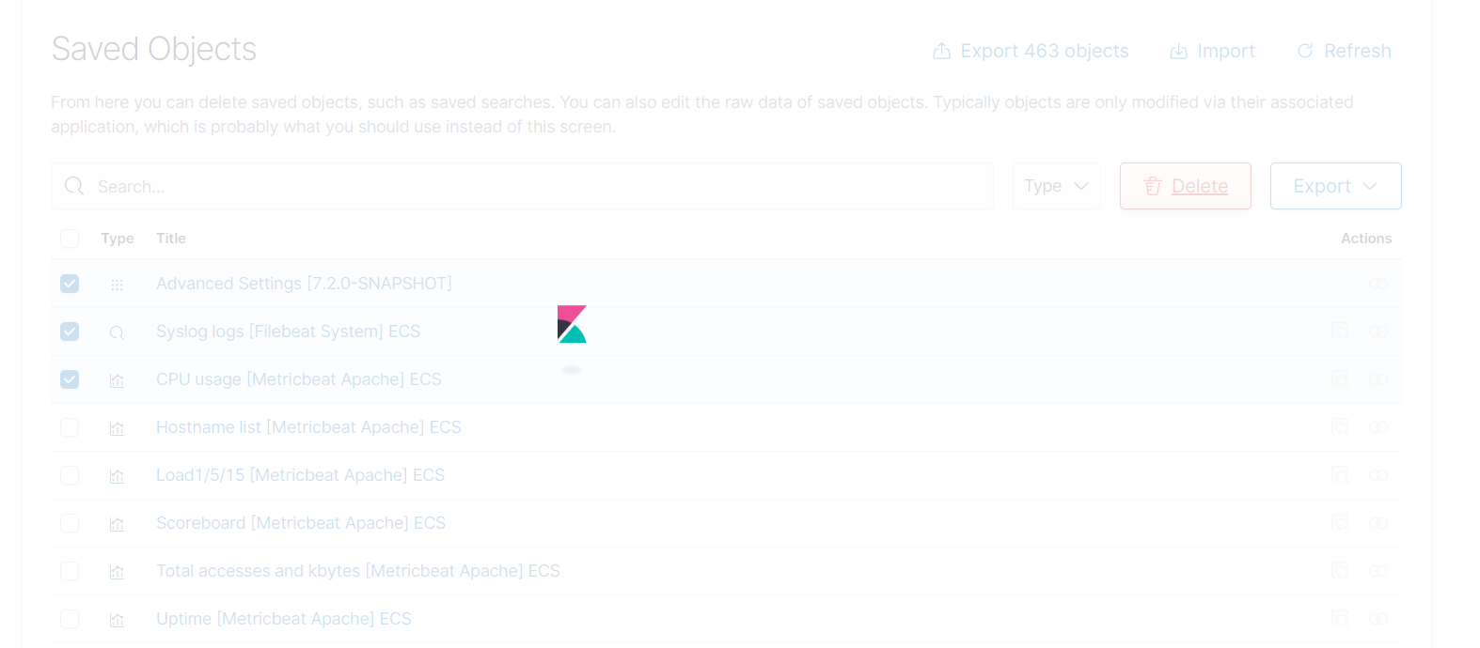Click the inspect icon for Hostname list row
Image resolution: width=1480 pixels, height=648 pixels.
[x=1339, y=426]
